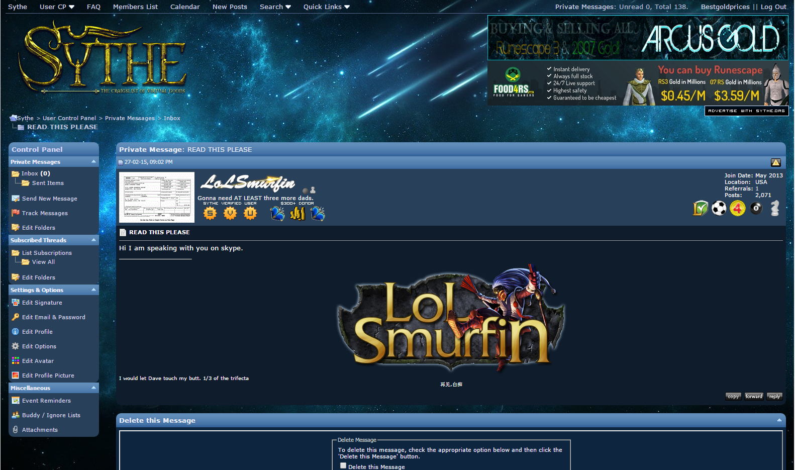Tick the Delete this Message checkbox
795x470 pixels.
pos(343,465)
